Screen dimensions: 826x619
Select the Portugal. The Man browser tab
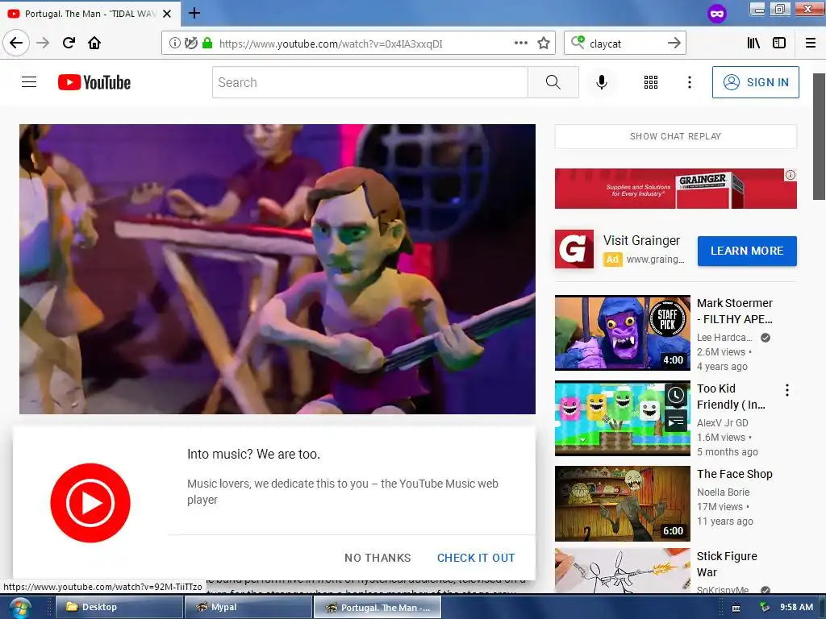coord(90,14)
